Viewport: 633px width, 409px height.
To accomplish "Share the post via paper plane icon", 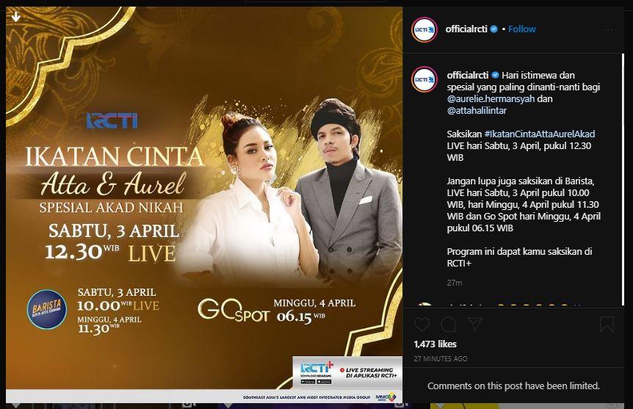I will tap(474, 324).
